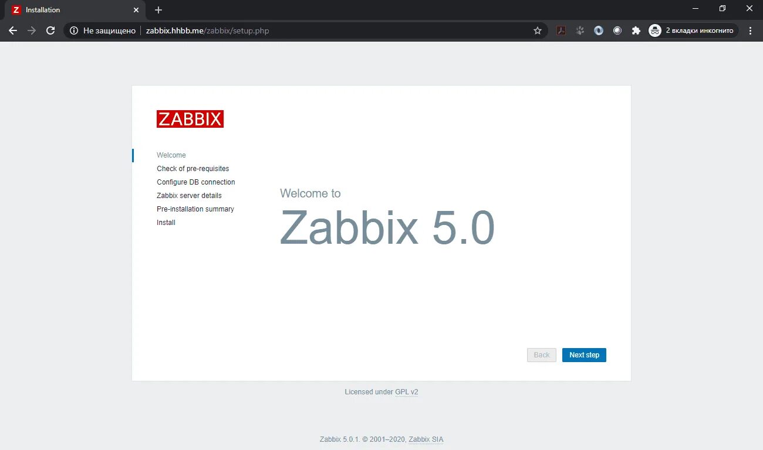
Task: Click the browser forward arrow
Action: (x=32, y=30)
